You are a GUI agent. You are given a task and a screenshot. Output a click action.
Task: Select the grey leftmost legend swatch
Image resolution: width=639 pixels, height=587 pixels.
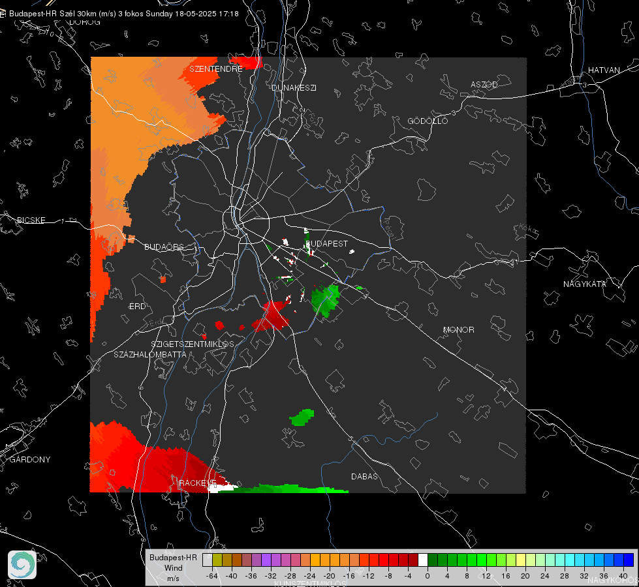(208, 560)
